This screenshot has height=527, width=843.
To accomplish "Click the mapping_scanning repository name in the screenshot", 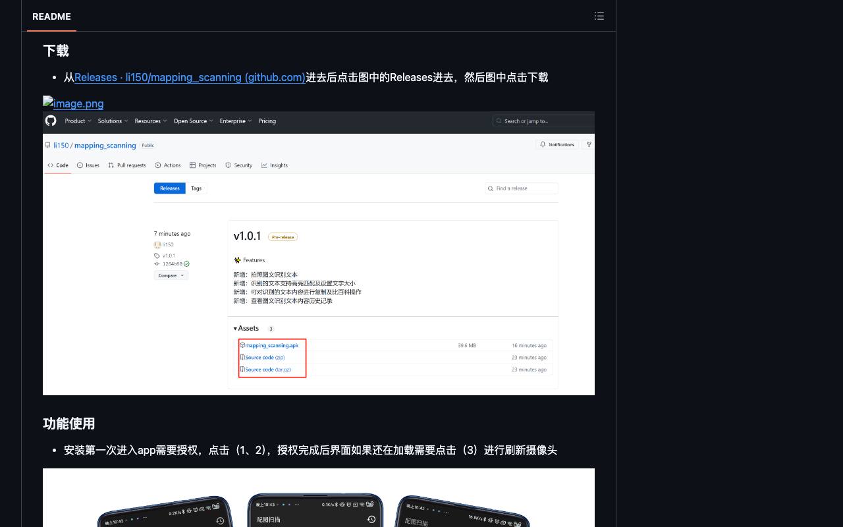I will click(105, 146).
